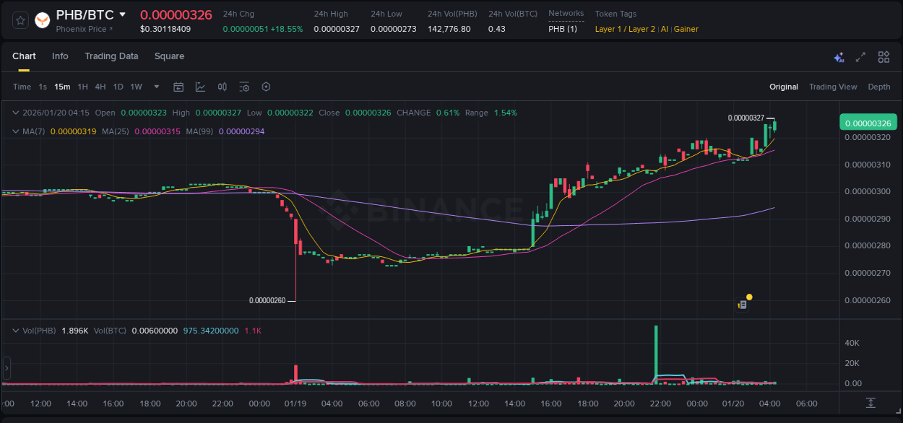Screen dimensions: 903x423
Task: Open the extra timeframes dropdown arrow
Action: coord(155,87)
